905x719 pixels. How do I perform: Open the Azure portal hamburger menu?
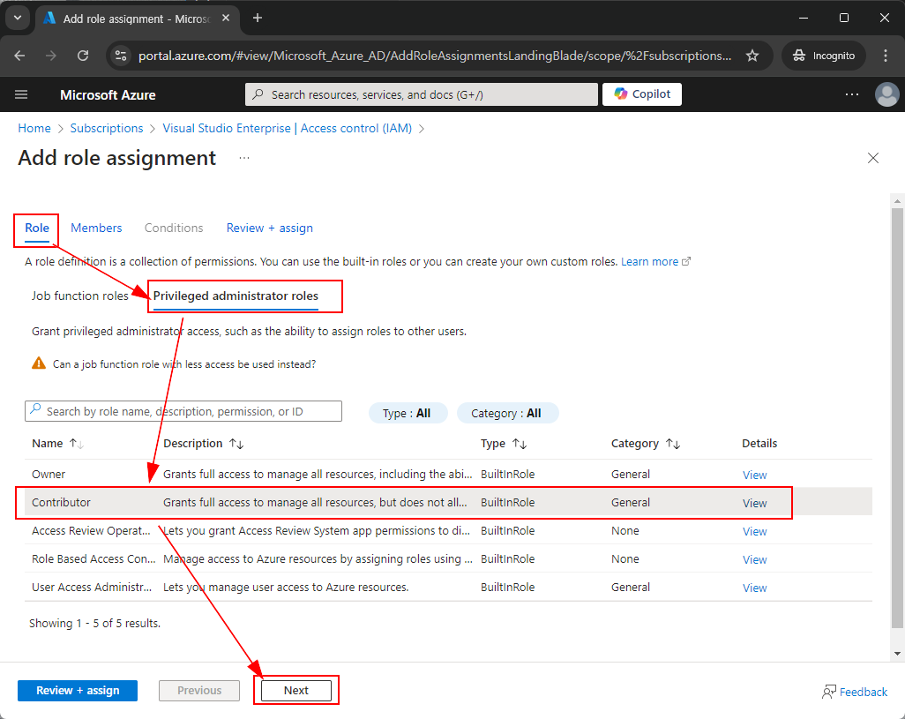(x=21, y=94)
